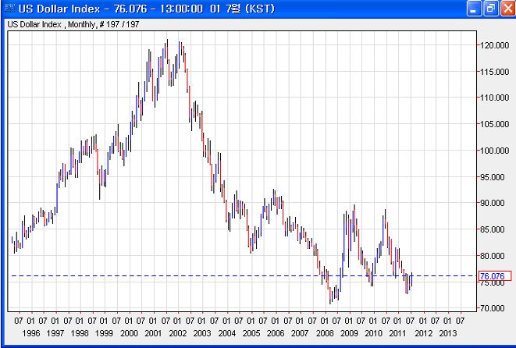Click the 100.000 price axis label
The height and width of the screenshot is (348, 516).
click(x=494, y=151)
